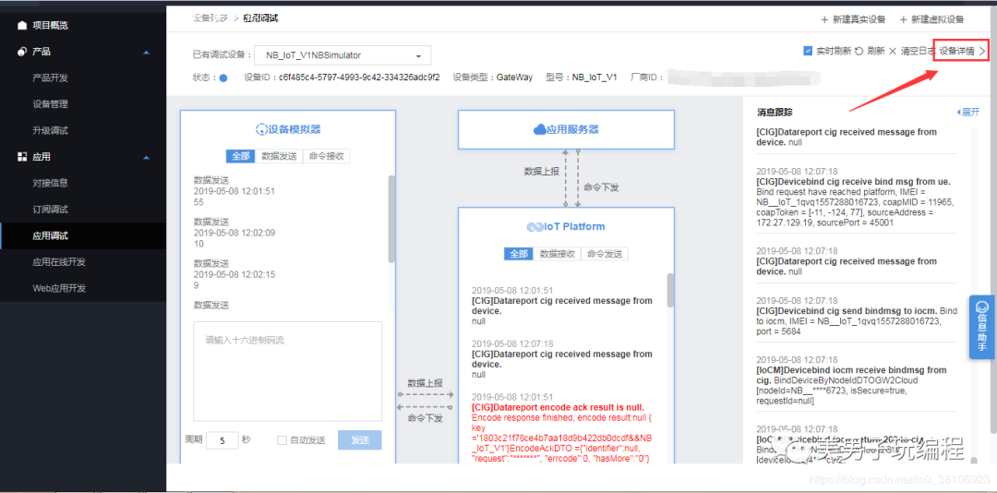This screenshot has height=493, width=997.
Task: Select 数据接收 tab in IoT Platform
Action: (558, 254)
